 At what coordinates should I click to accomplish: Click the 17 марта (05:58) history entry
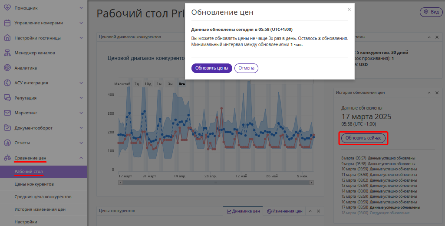tap(381, 207)
